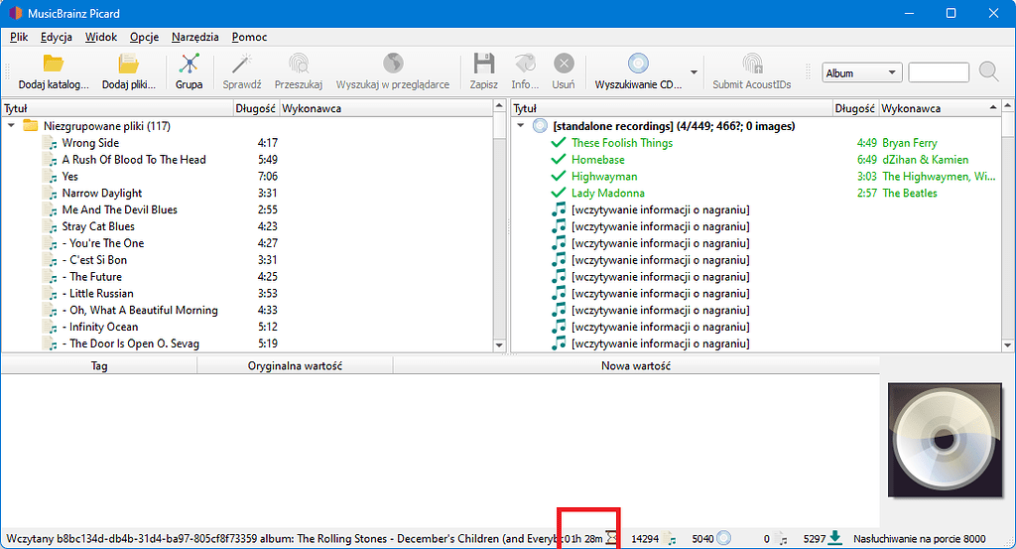This screenshot has height=549, width=1016.
Task: Select Me And The Devil Blues
Action: click(x=120, y=210)
